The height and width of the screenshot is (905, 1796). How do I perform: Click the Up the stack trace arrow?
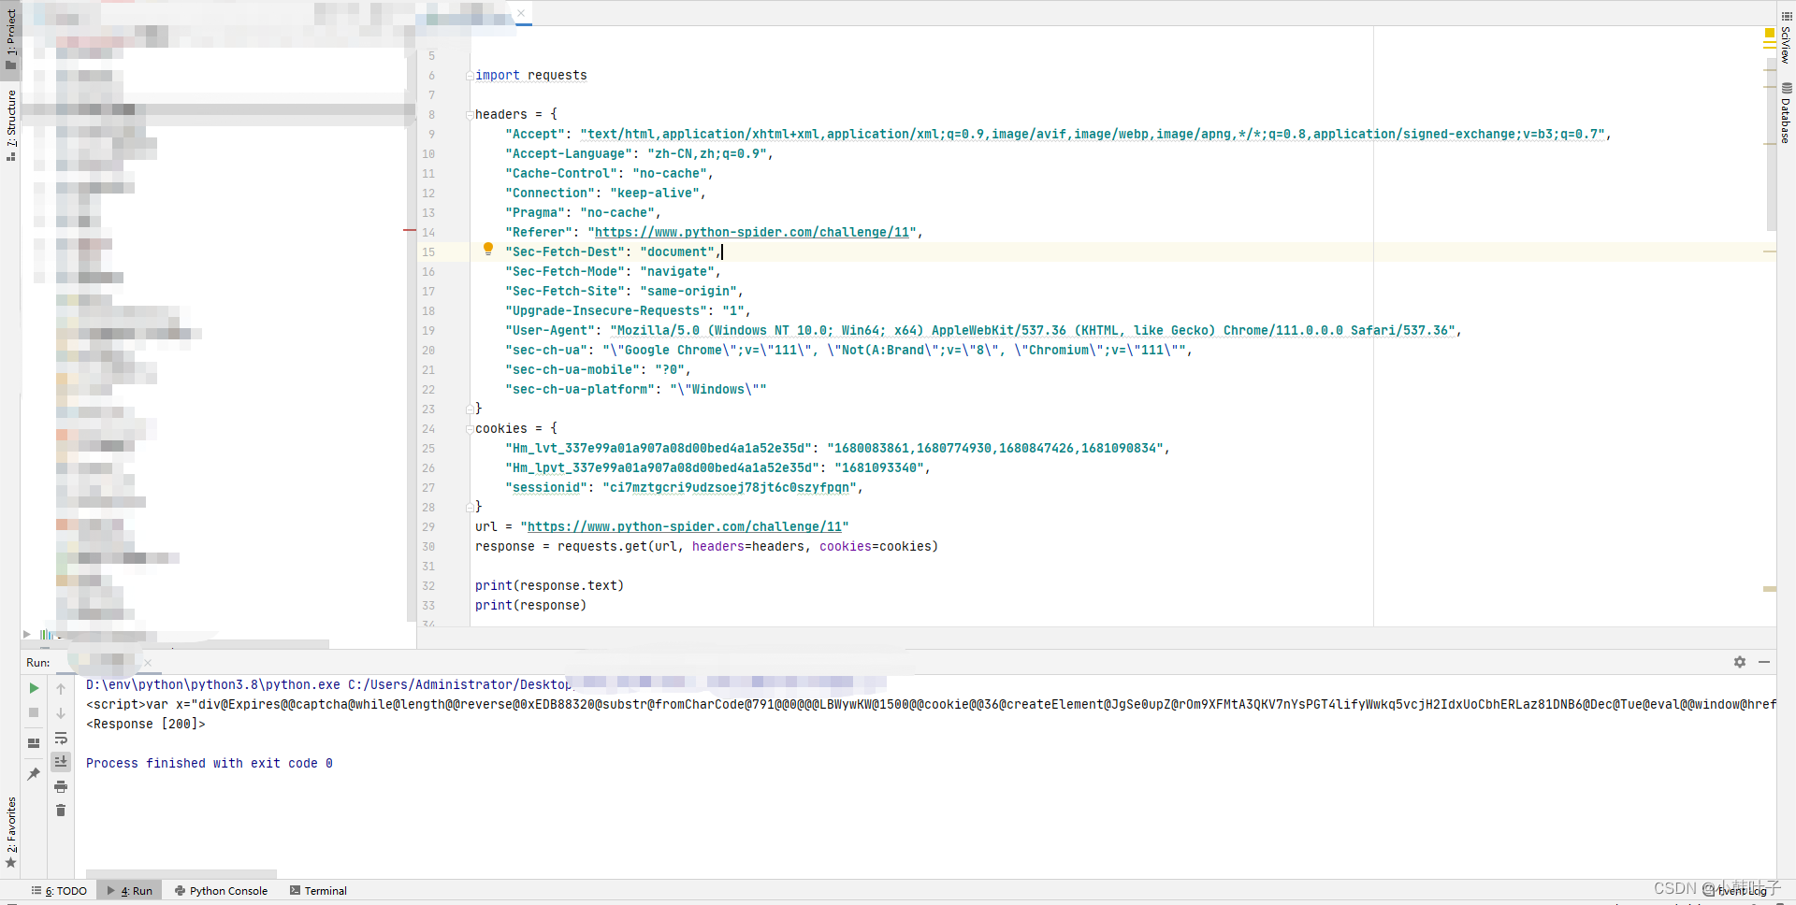pyautogui.click(x=61, y=689)
